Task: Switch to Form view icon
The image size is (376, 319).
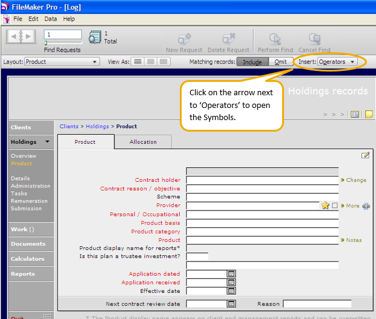Action: click(137, 62)
